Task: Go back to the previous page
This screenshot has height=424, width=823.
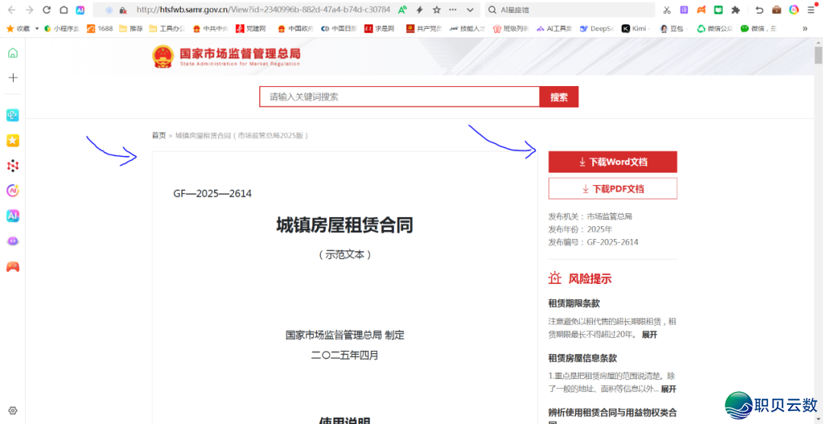Action: [12, 9]
